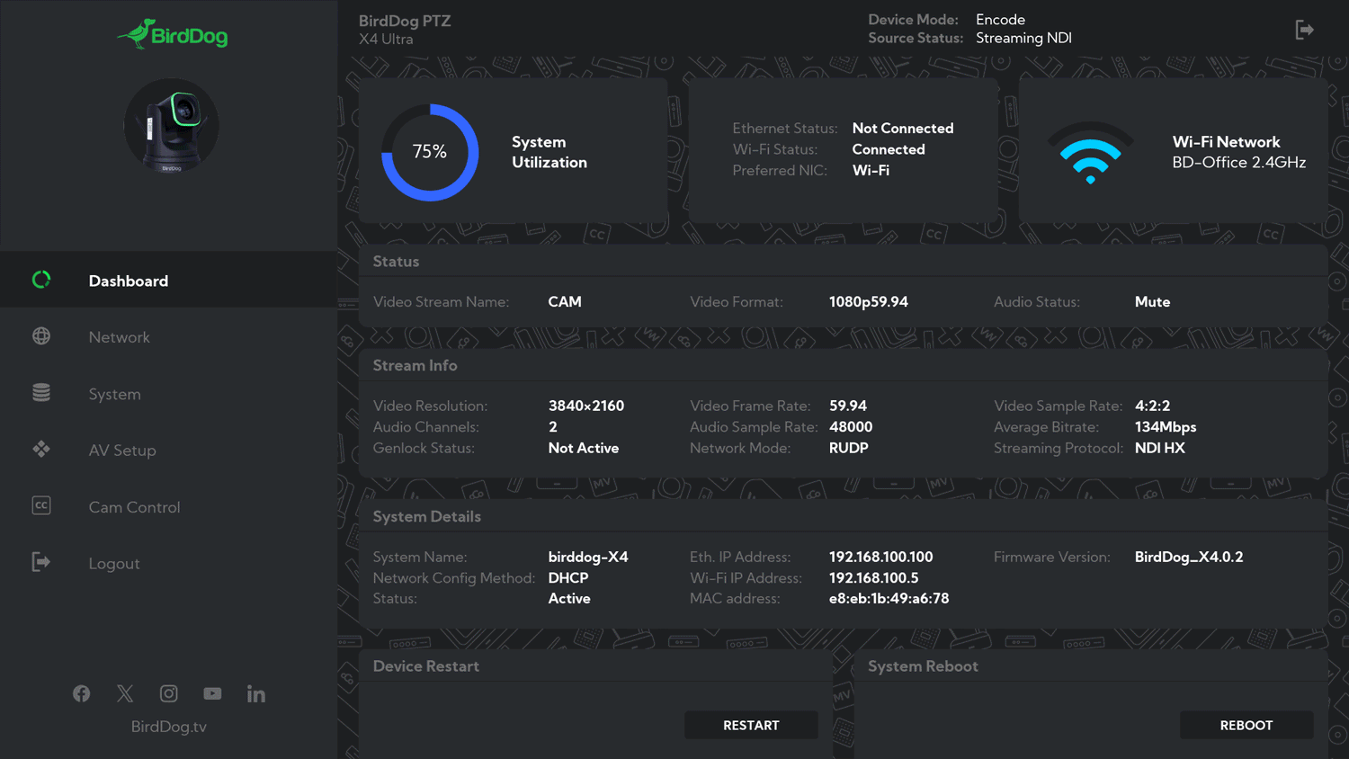Open the Dashboard menu item
Viewport: 1349px width, 759px height.
pyautogui.click(x=169, y=281)
